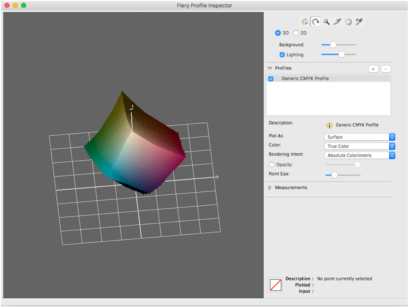
Task: Add a profile with the plus button
Action: [373, 69]
